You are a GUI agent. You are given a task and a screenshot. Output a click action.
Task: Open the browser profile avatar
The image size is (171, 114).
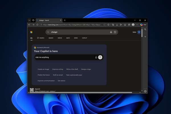pyautogui.click(x=133, y=25)
